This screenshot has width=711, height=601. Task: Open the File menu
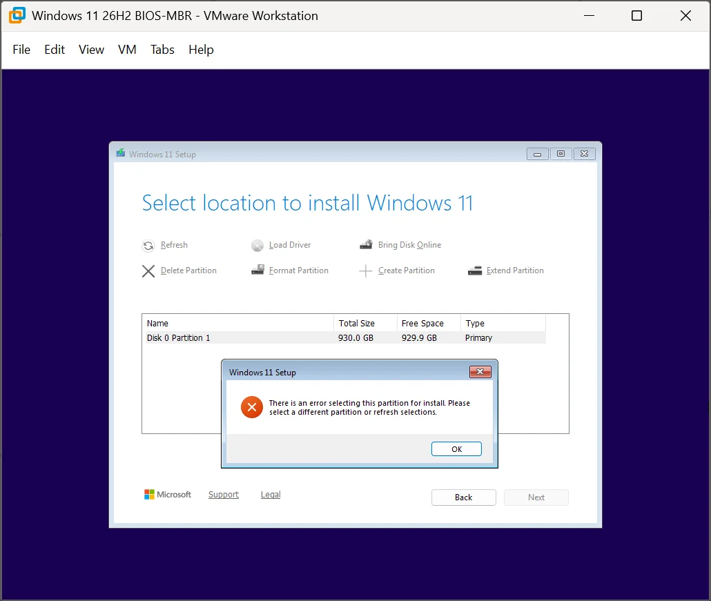tap(21, 50)
